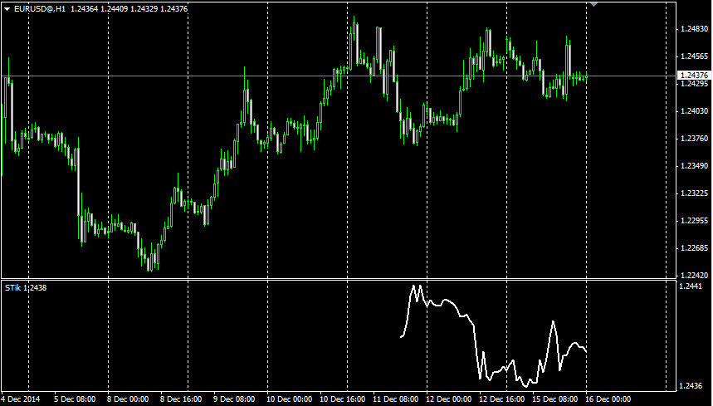Click the 1.24565 price scale label
Viewport: 713px width, 406px height.
695,56
